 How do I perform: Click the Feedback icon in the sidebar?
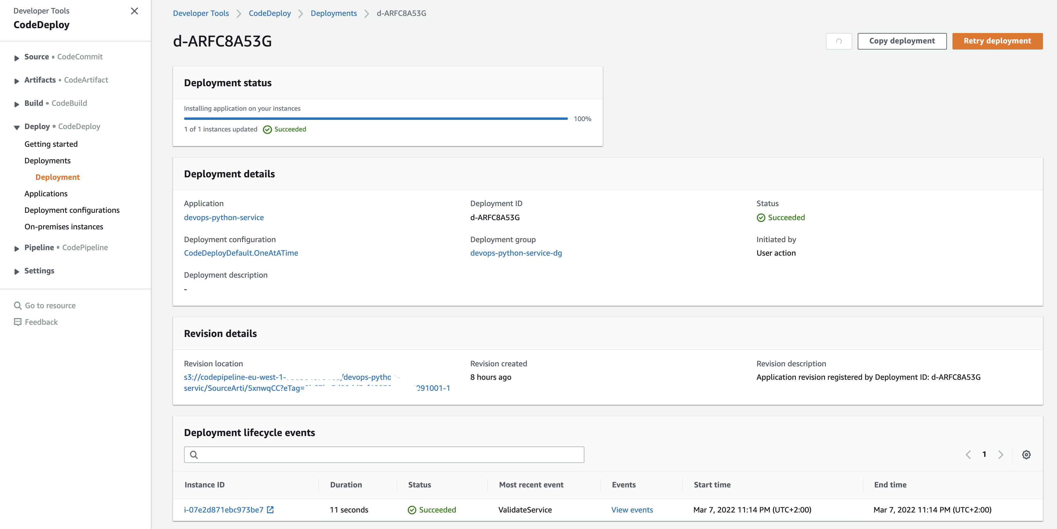[18, 322]
